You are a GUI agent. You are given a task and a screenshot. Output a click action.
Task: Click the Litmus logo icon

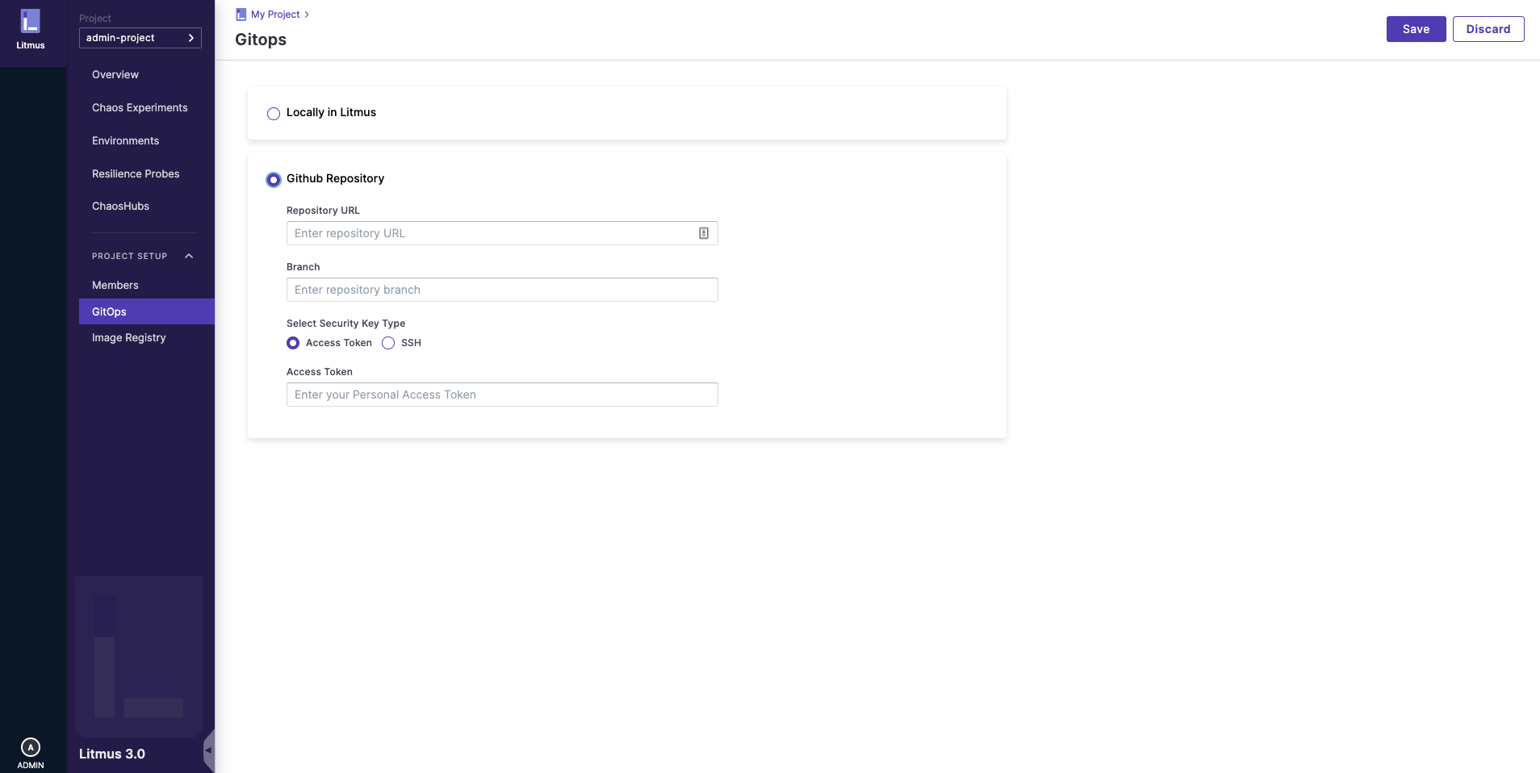31,22
